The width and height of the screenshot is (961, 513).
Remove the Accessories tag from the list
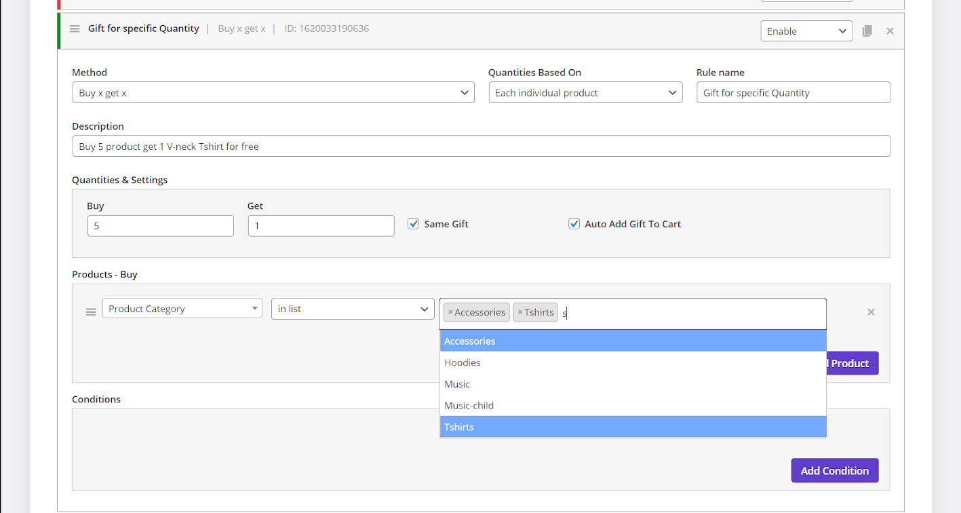pyautogui.click(x=450, y=313)
